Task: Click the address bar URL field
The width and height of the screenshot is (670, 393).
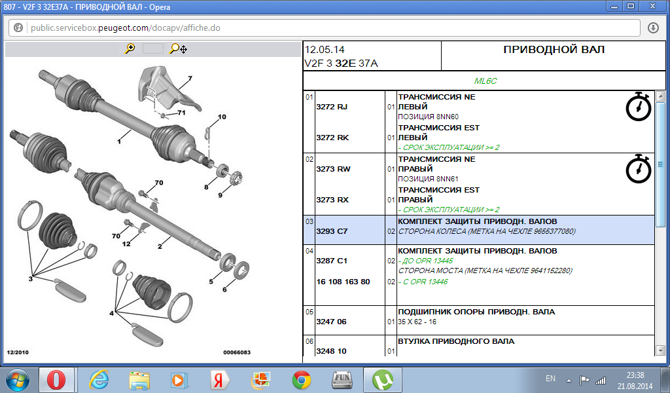Action: pos(327,28)
